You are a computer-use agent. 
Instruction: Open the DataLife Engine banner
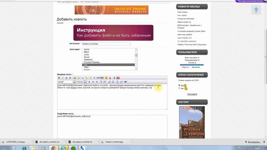[x=111, y=10]
